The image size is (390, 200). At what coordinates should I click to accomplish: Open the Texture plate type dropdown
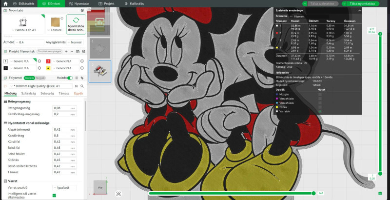pos(55,30)
